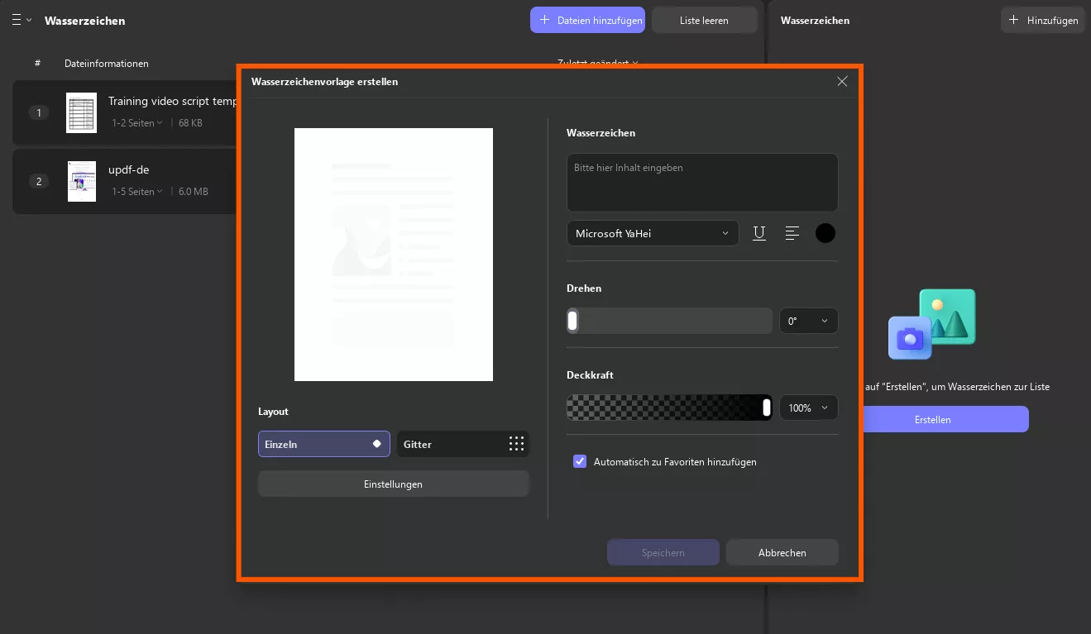Screen dimensions: 1091x634
Task: Click the disabled Speichern button
Action: (663, 552)
